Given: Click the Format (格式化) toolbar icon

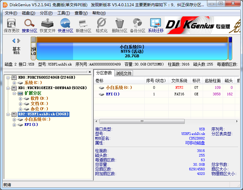Looking at the screenshot, I should [x=102, y=26].
